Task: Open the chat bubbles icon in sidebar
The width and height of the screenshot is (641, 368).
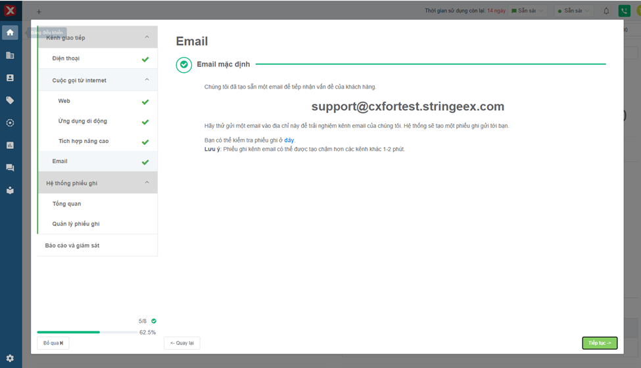Action: [10, 168]
